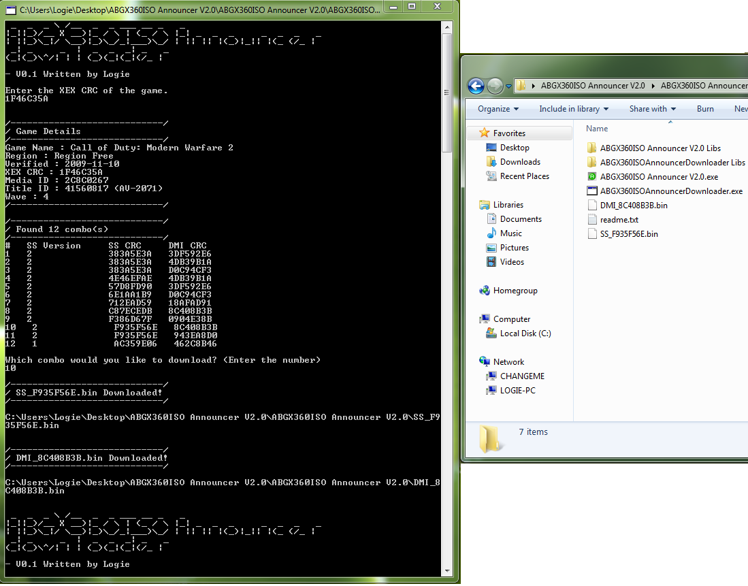
Task: Maximize the console window
Action: click(412, 7)
